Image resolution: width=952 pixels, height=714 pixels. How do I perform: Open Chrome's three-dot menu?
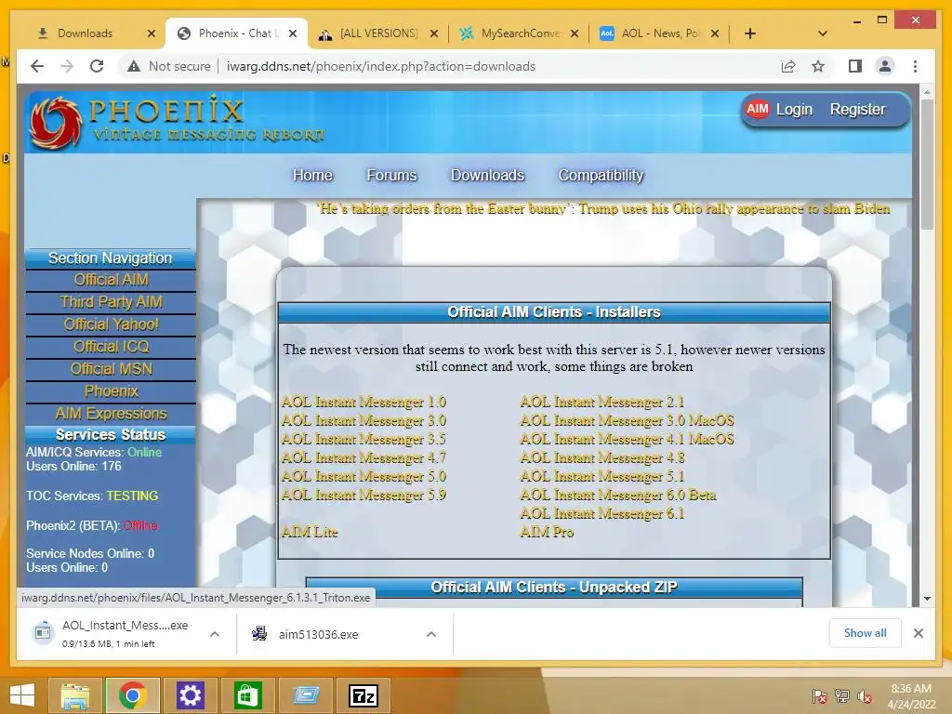coord(915,66)
